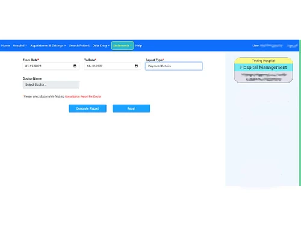Click the Report Type field label
The width and height of the screenshot is (301, 226).
[154, 60]
